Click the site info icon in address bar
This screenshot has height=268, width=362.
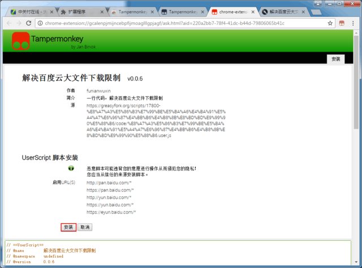(40, 23)
